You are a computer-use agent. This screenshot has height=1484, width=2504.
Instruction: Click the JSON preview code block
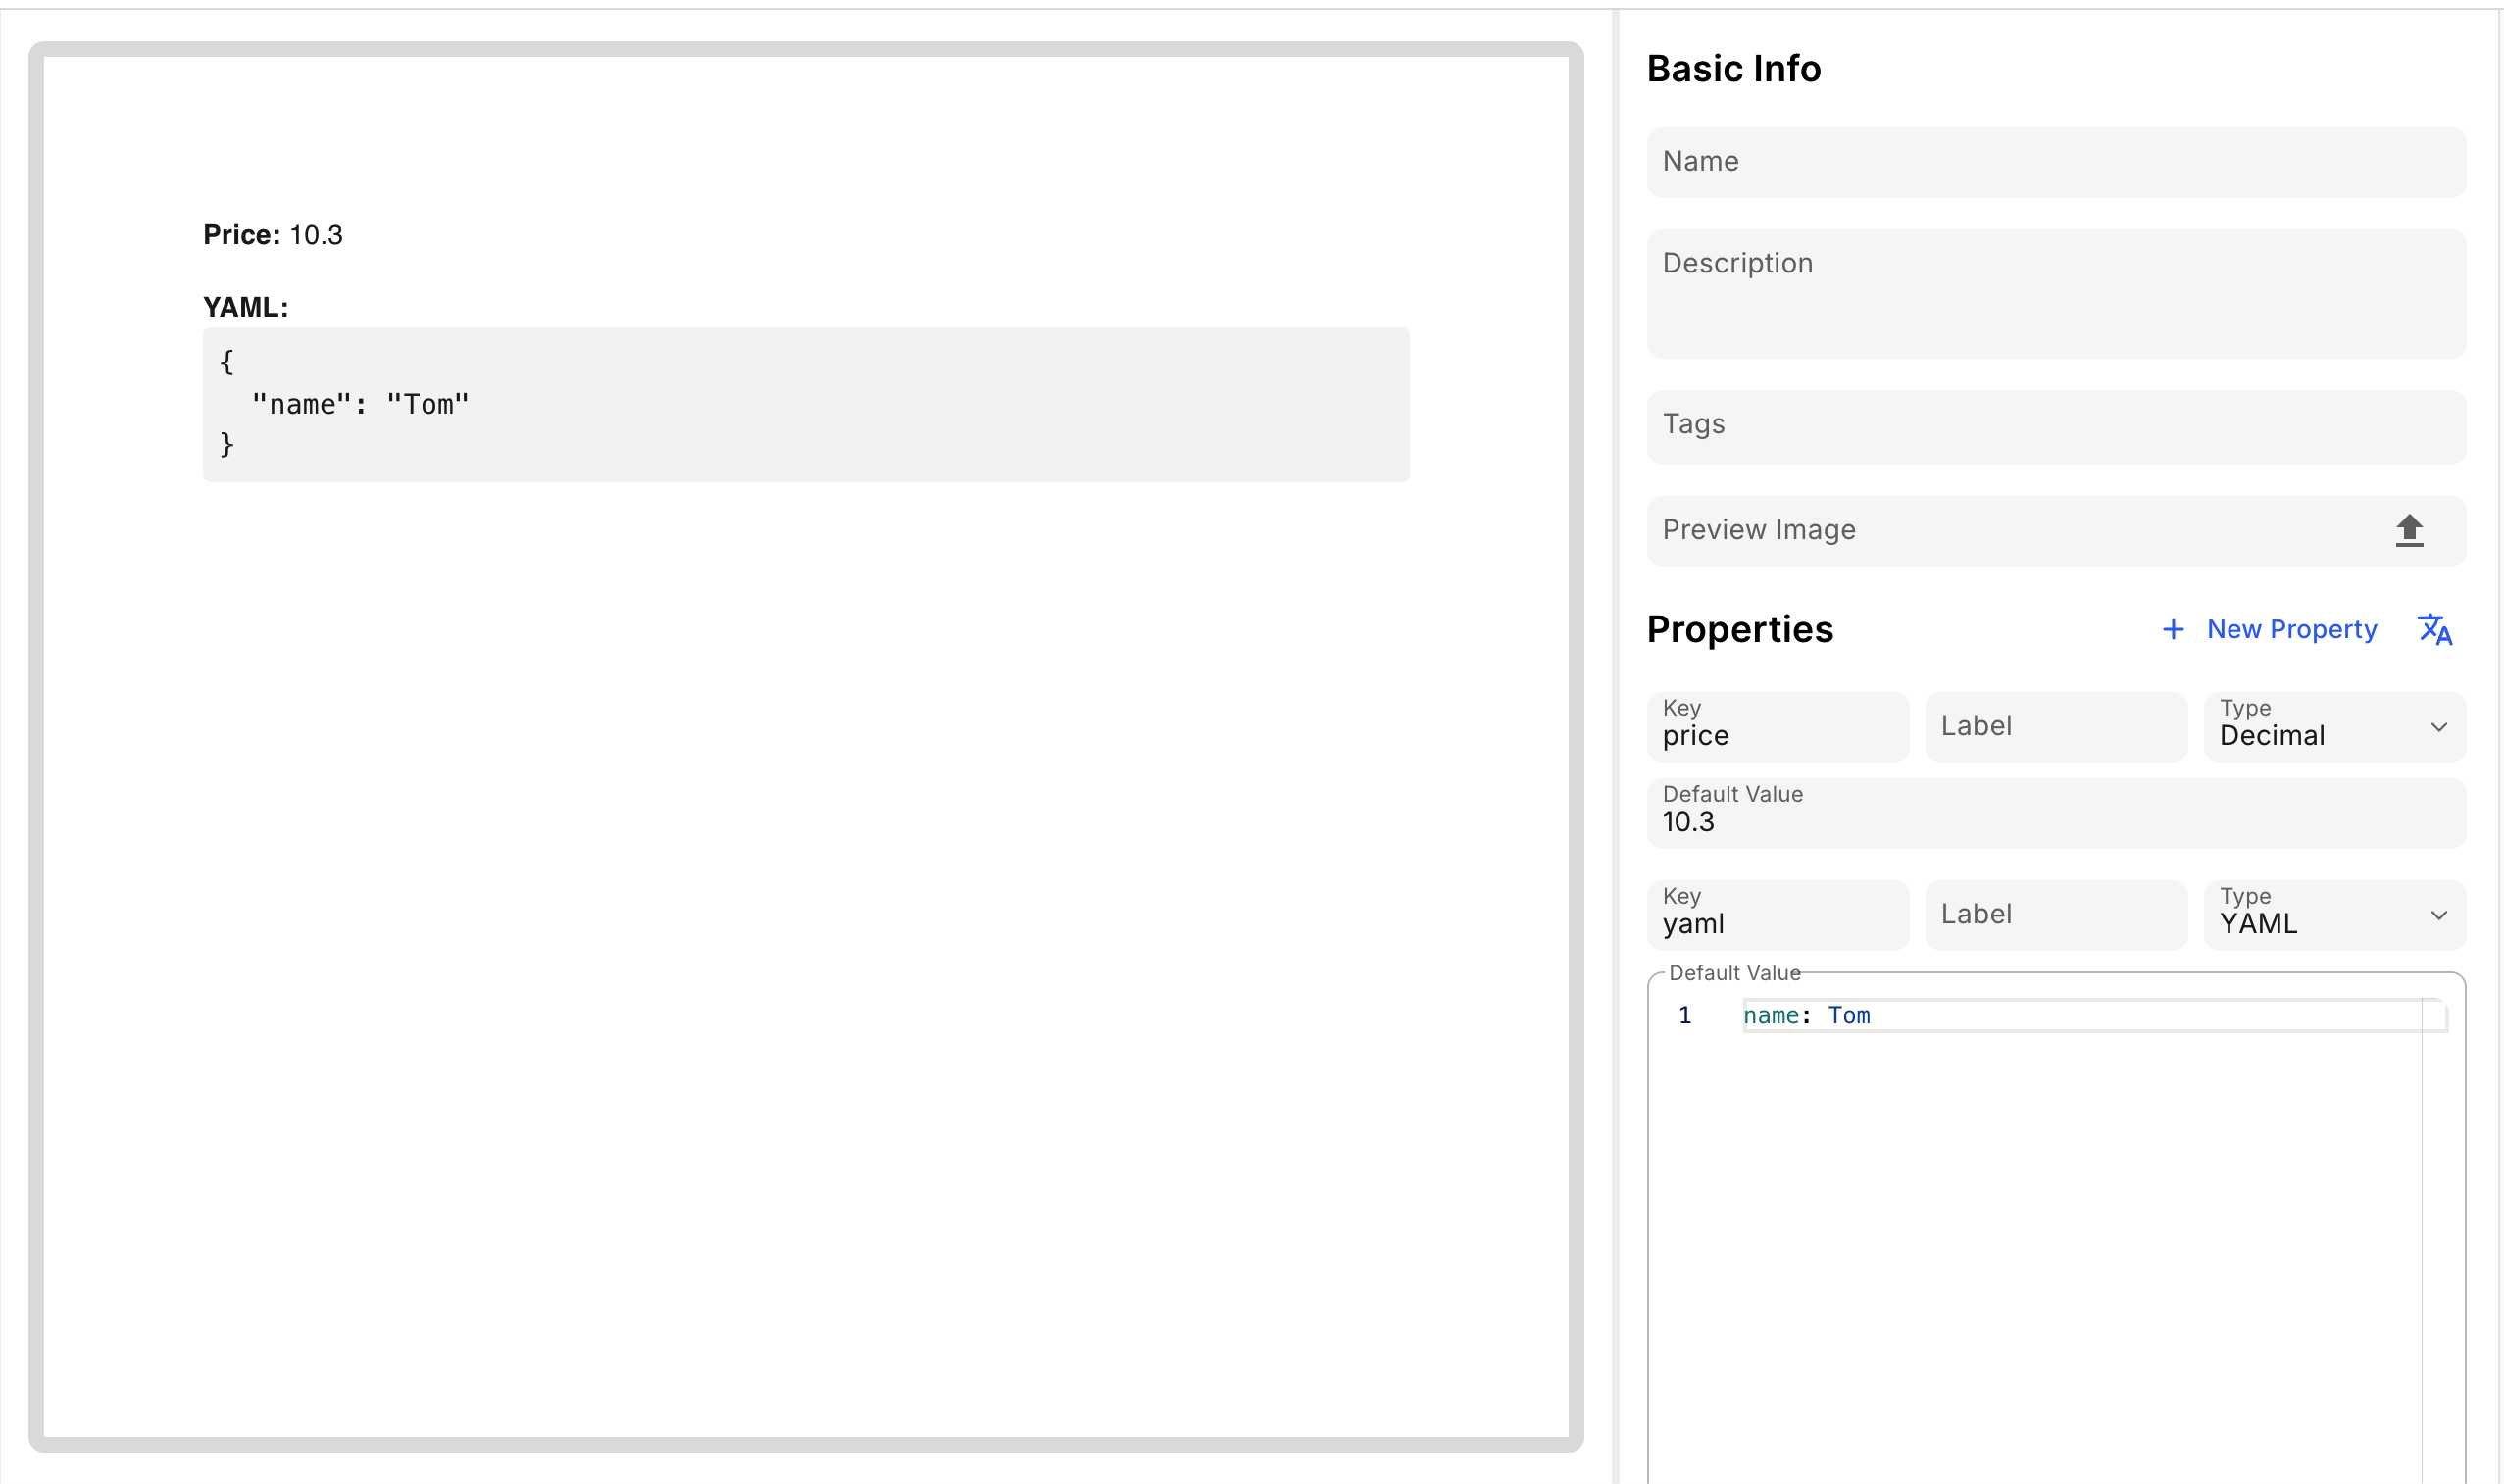pos(805,404)
